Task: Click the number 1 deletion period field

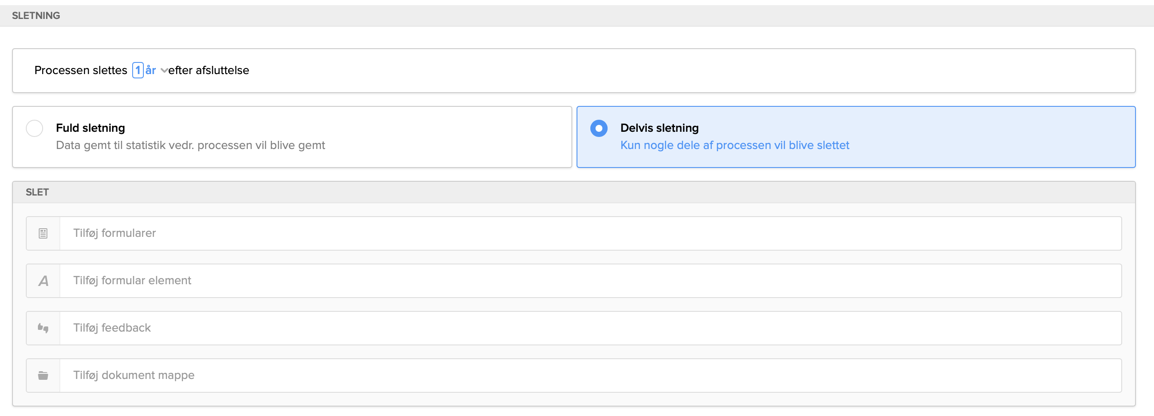Action: (x=138, y=70)
